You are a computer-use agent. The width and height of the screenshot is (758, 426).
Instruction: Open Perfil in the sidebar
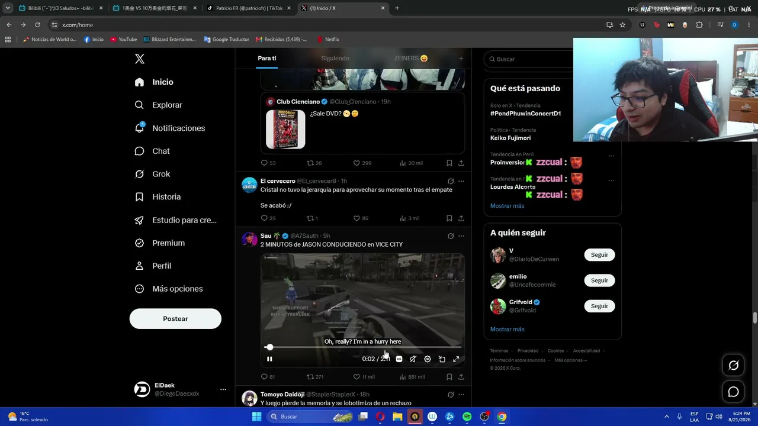click(153, 266)
